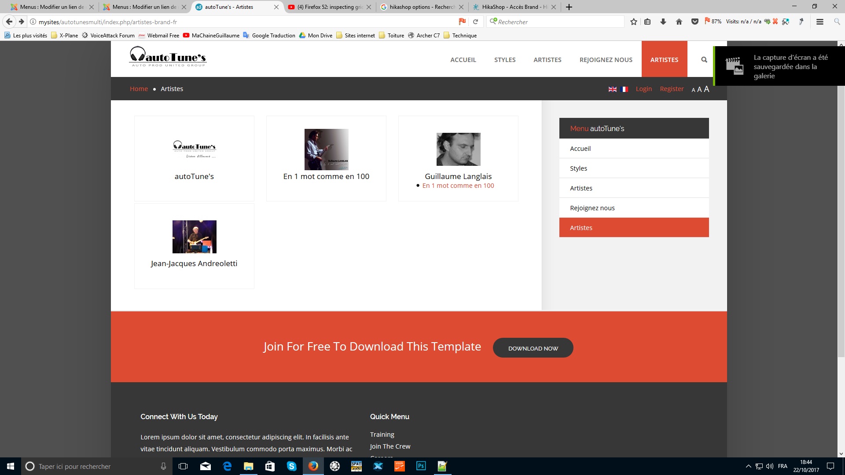Open Skype from the taskbar
This screenshot has height=475, width=845.
pyautogui.click(x=291, y=466)
